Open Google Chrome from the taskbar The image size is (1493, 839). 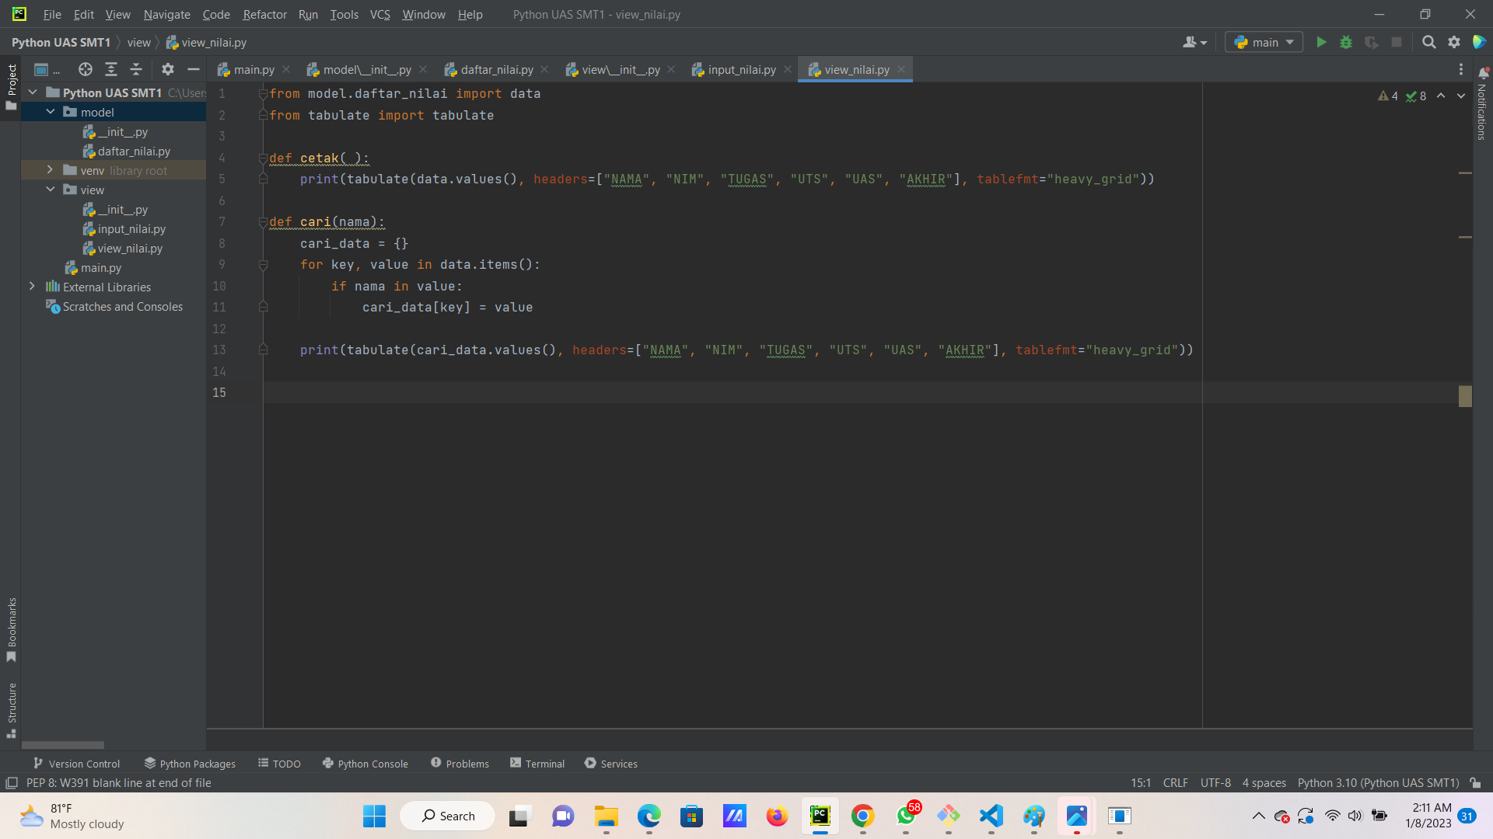tap(862, 816)
